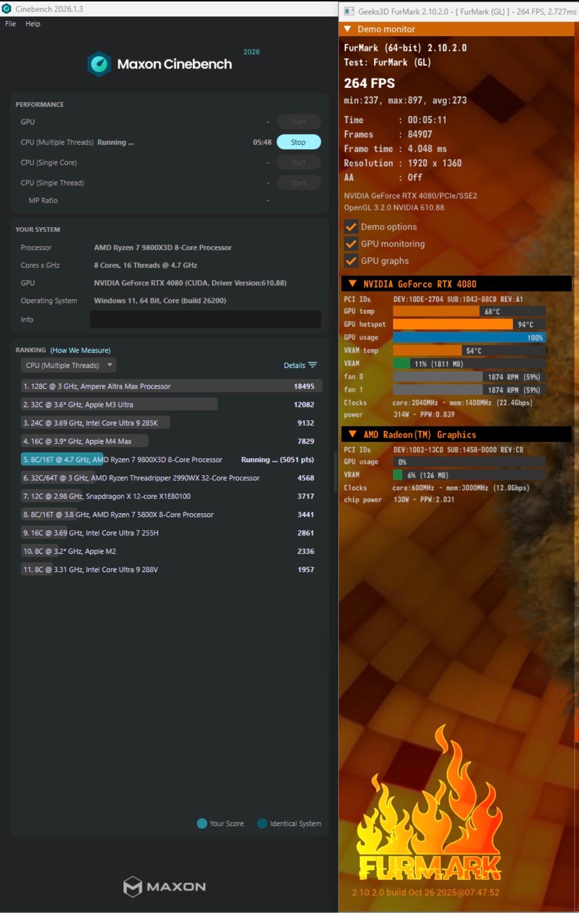Click the Info input field
The image size is (579, 913).
pyautogui.click(x=205, y=319)
